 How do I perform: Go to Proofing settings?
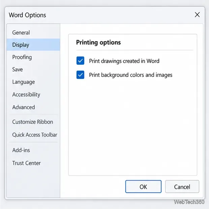(33, 57)
